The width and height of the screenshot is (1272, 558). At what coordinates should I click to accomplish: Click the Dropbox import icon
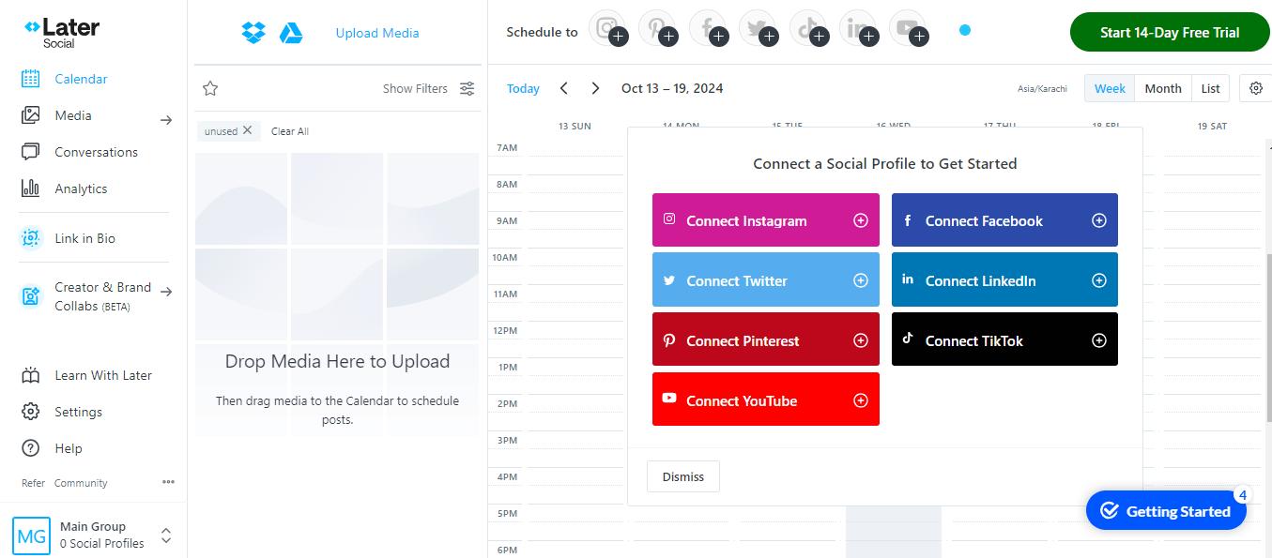[x=253, y=33]
